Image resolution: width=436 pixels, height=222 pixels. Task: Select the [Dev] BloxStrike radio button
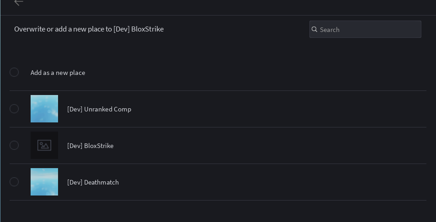click(14, 145)
